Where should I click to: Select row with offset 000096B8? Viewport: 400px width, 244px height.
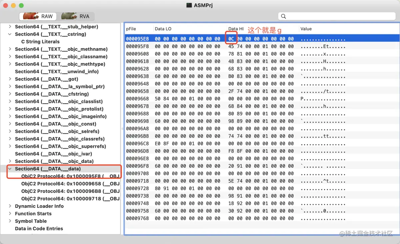[262, 136]
